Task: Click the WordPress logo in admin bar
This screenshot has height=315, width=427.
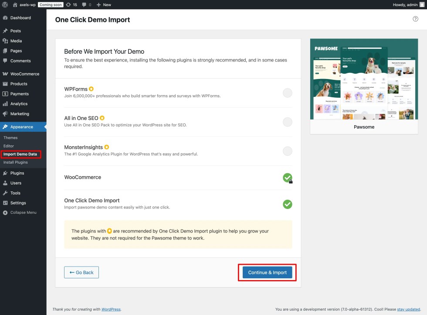Action: click(x=5, y=4)
